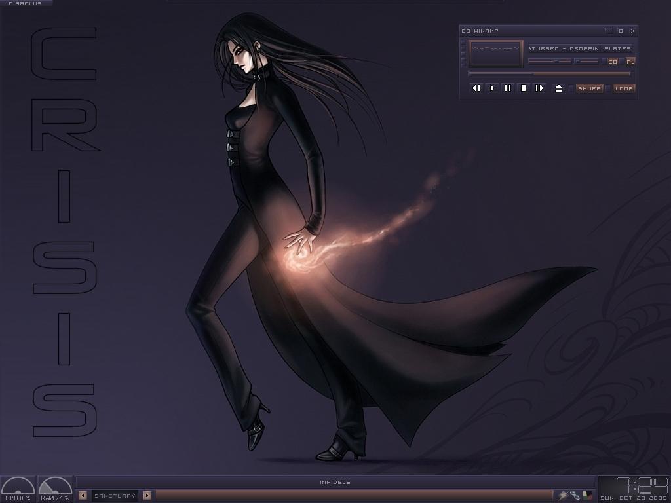Viewport: 671px width, 503px height.
Task: Skip to previous track in Winamp
Action: tap(476, 88)
